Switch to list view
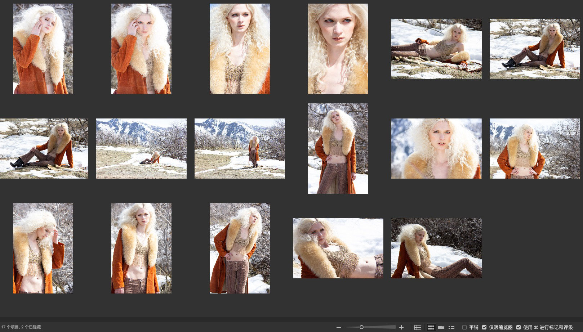Viewport: 583px width, 332px height. coord(451,327)
